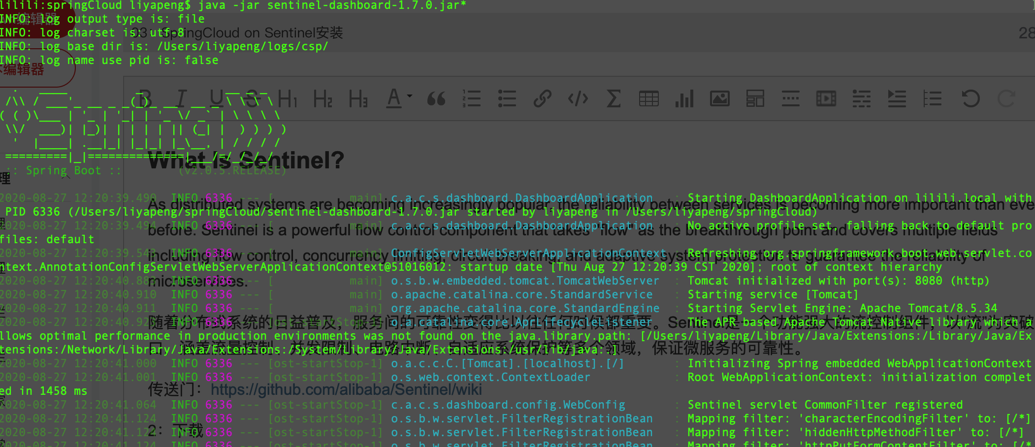The height and width of the screenshot is (447, 1035).
Task: Undo the last edit in the editor
Action: pyautogui.click(x=970, y=98)
